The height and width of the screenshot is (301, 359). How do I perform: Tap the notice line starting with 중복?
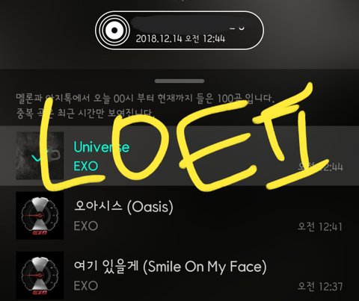(85, 114)
